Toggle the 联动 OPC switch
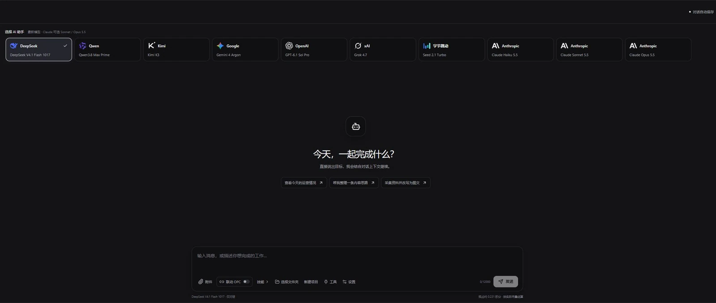The image size is (716, 303). coord(246,282)
